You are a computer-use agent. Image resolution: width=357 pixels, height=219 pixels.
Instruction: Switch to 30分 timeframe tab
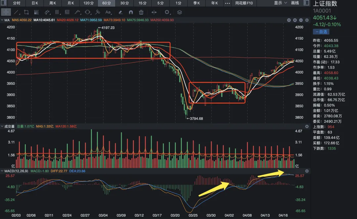[x=125, y=3]
